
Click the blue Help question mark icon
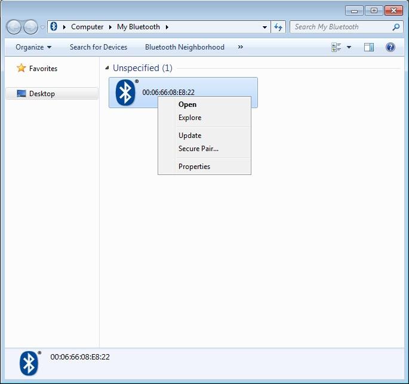click(x=390, y=47)
